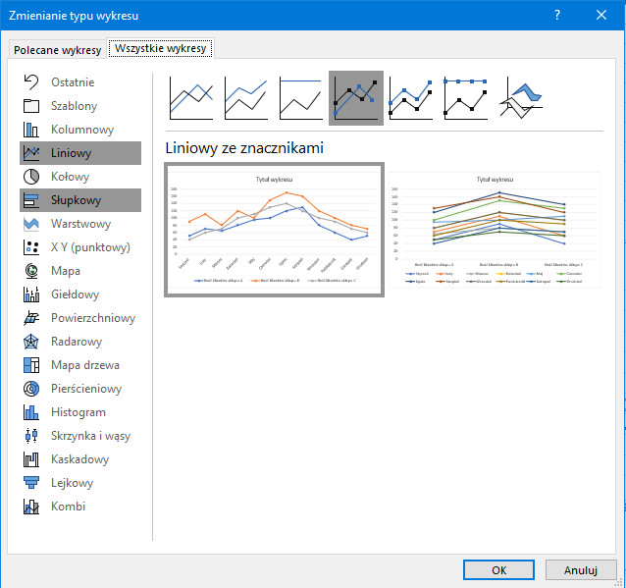Viewport: 626px width, 588px height.
Task: Choose the stacked line chart subtype
Action: coord(246,98)
